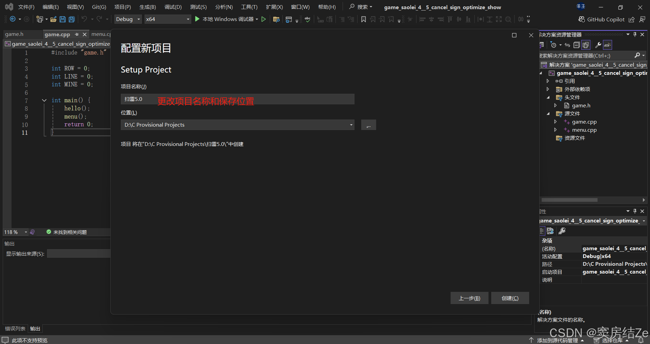Open Solution Explorer properties wrench tool

(598, 45)
